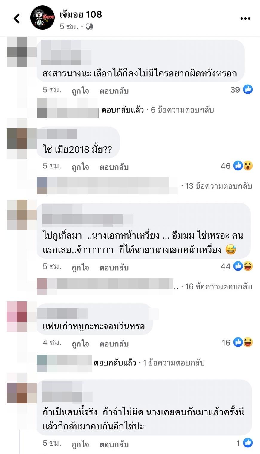
Task: Like the comment mentioning เมีย2018
Action: [x=80, y=167]
